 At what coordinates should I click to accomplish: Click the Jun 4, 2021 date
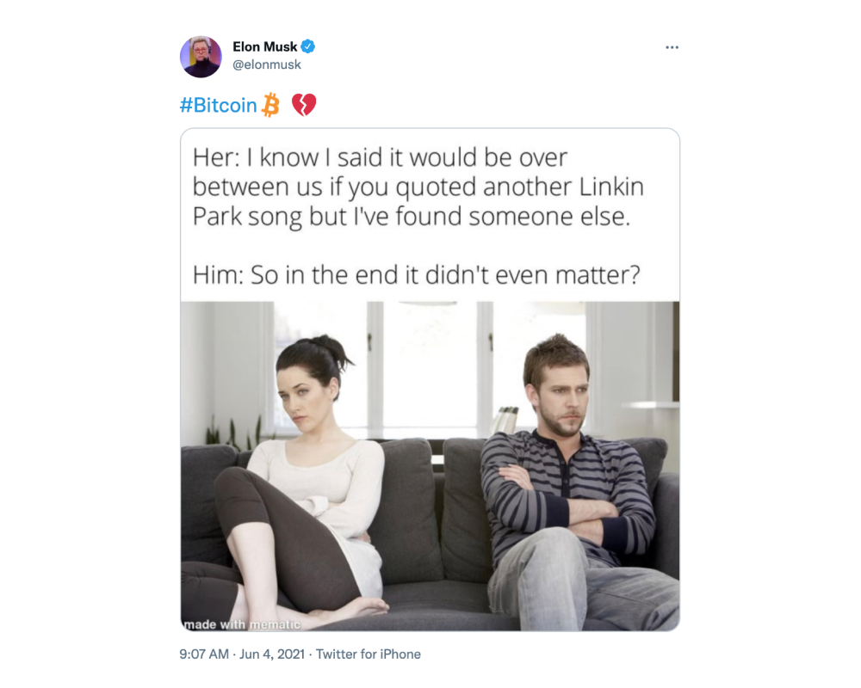[272, 654]
